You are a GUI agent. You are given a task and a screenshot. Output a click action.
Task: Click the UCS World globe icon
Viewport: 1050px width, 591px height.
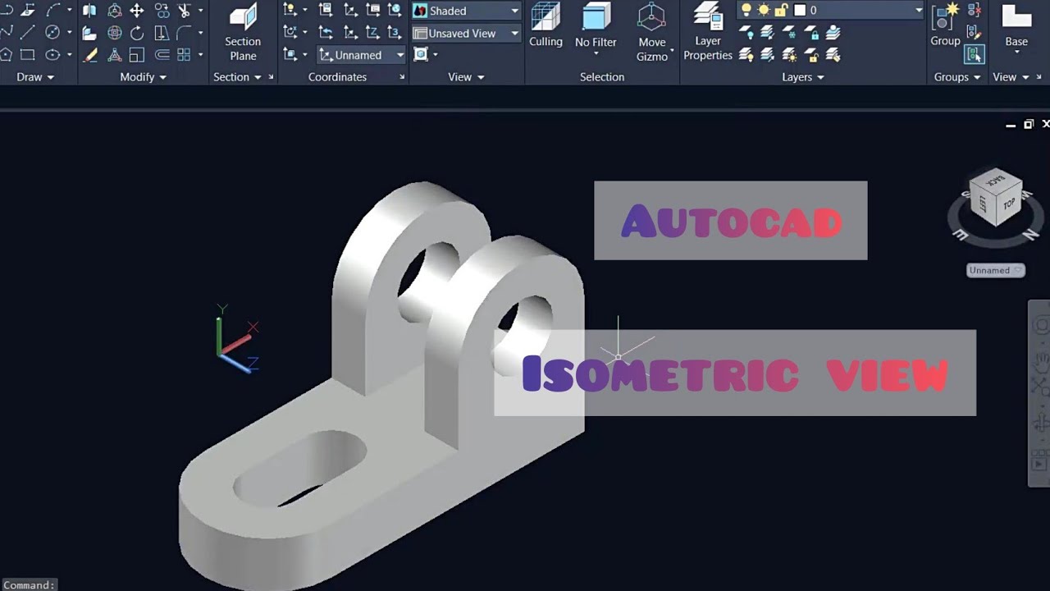click(395, 11)
